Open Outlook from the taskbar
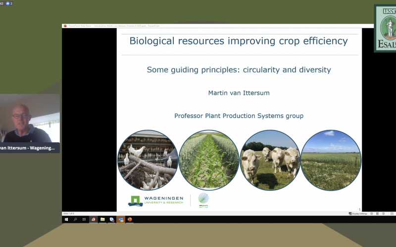 click(x=121, y=219)
